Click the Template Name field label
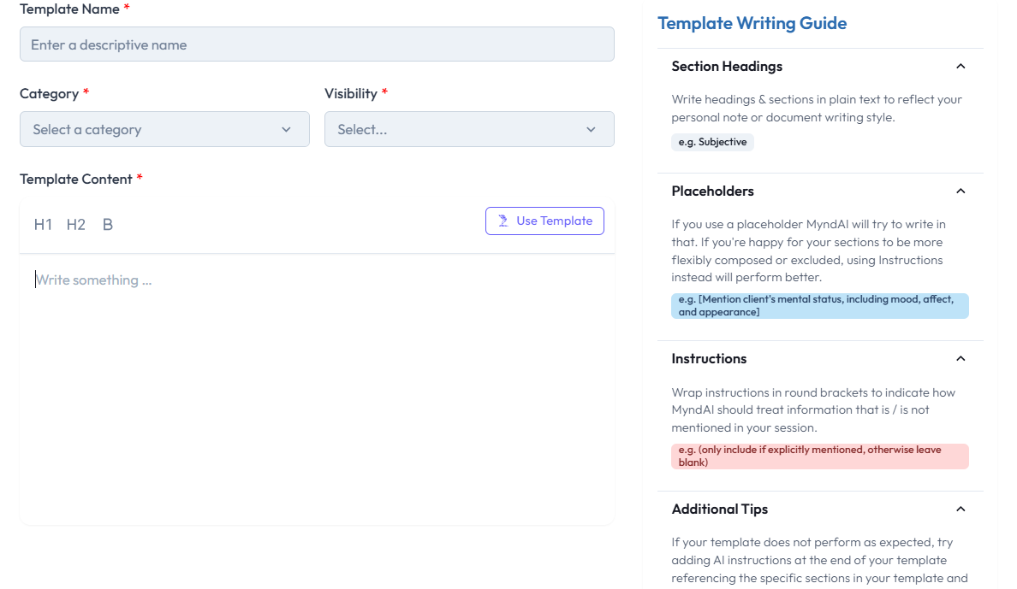1017x589 pixels. 69,9
